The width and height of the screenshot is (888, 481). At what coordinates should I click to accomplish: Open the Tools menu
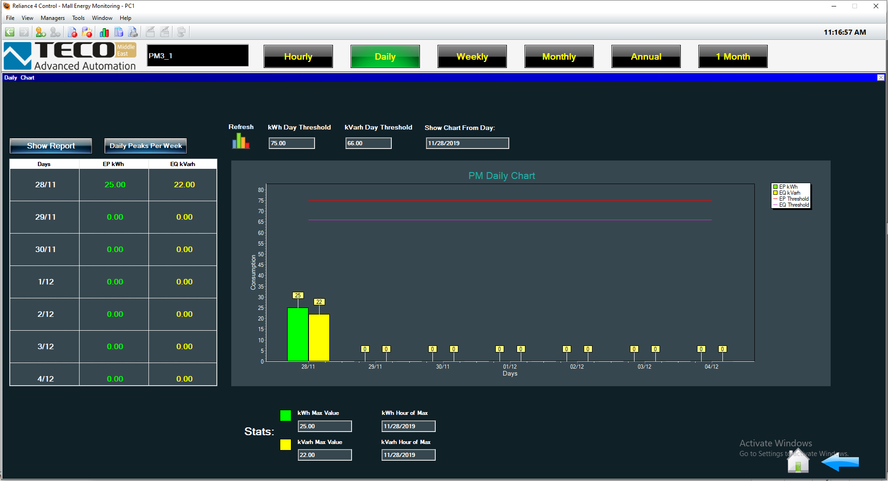click(x=78, y=18)
